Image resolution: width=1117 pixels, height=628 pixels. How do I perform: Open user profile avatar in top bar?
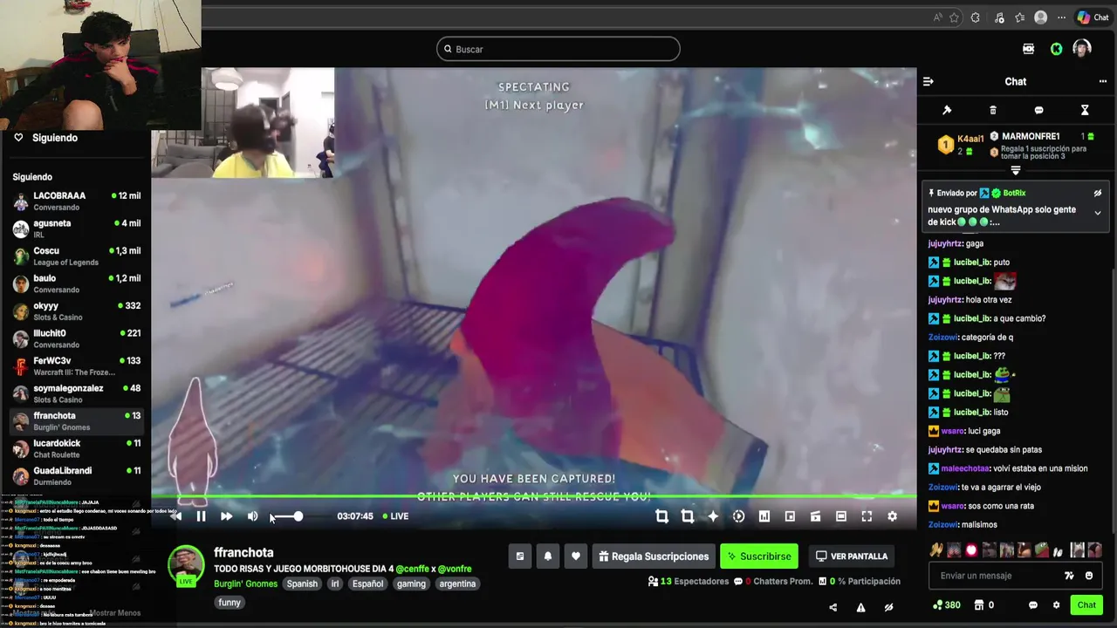[1082, 49]
